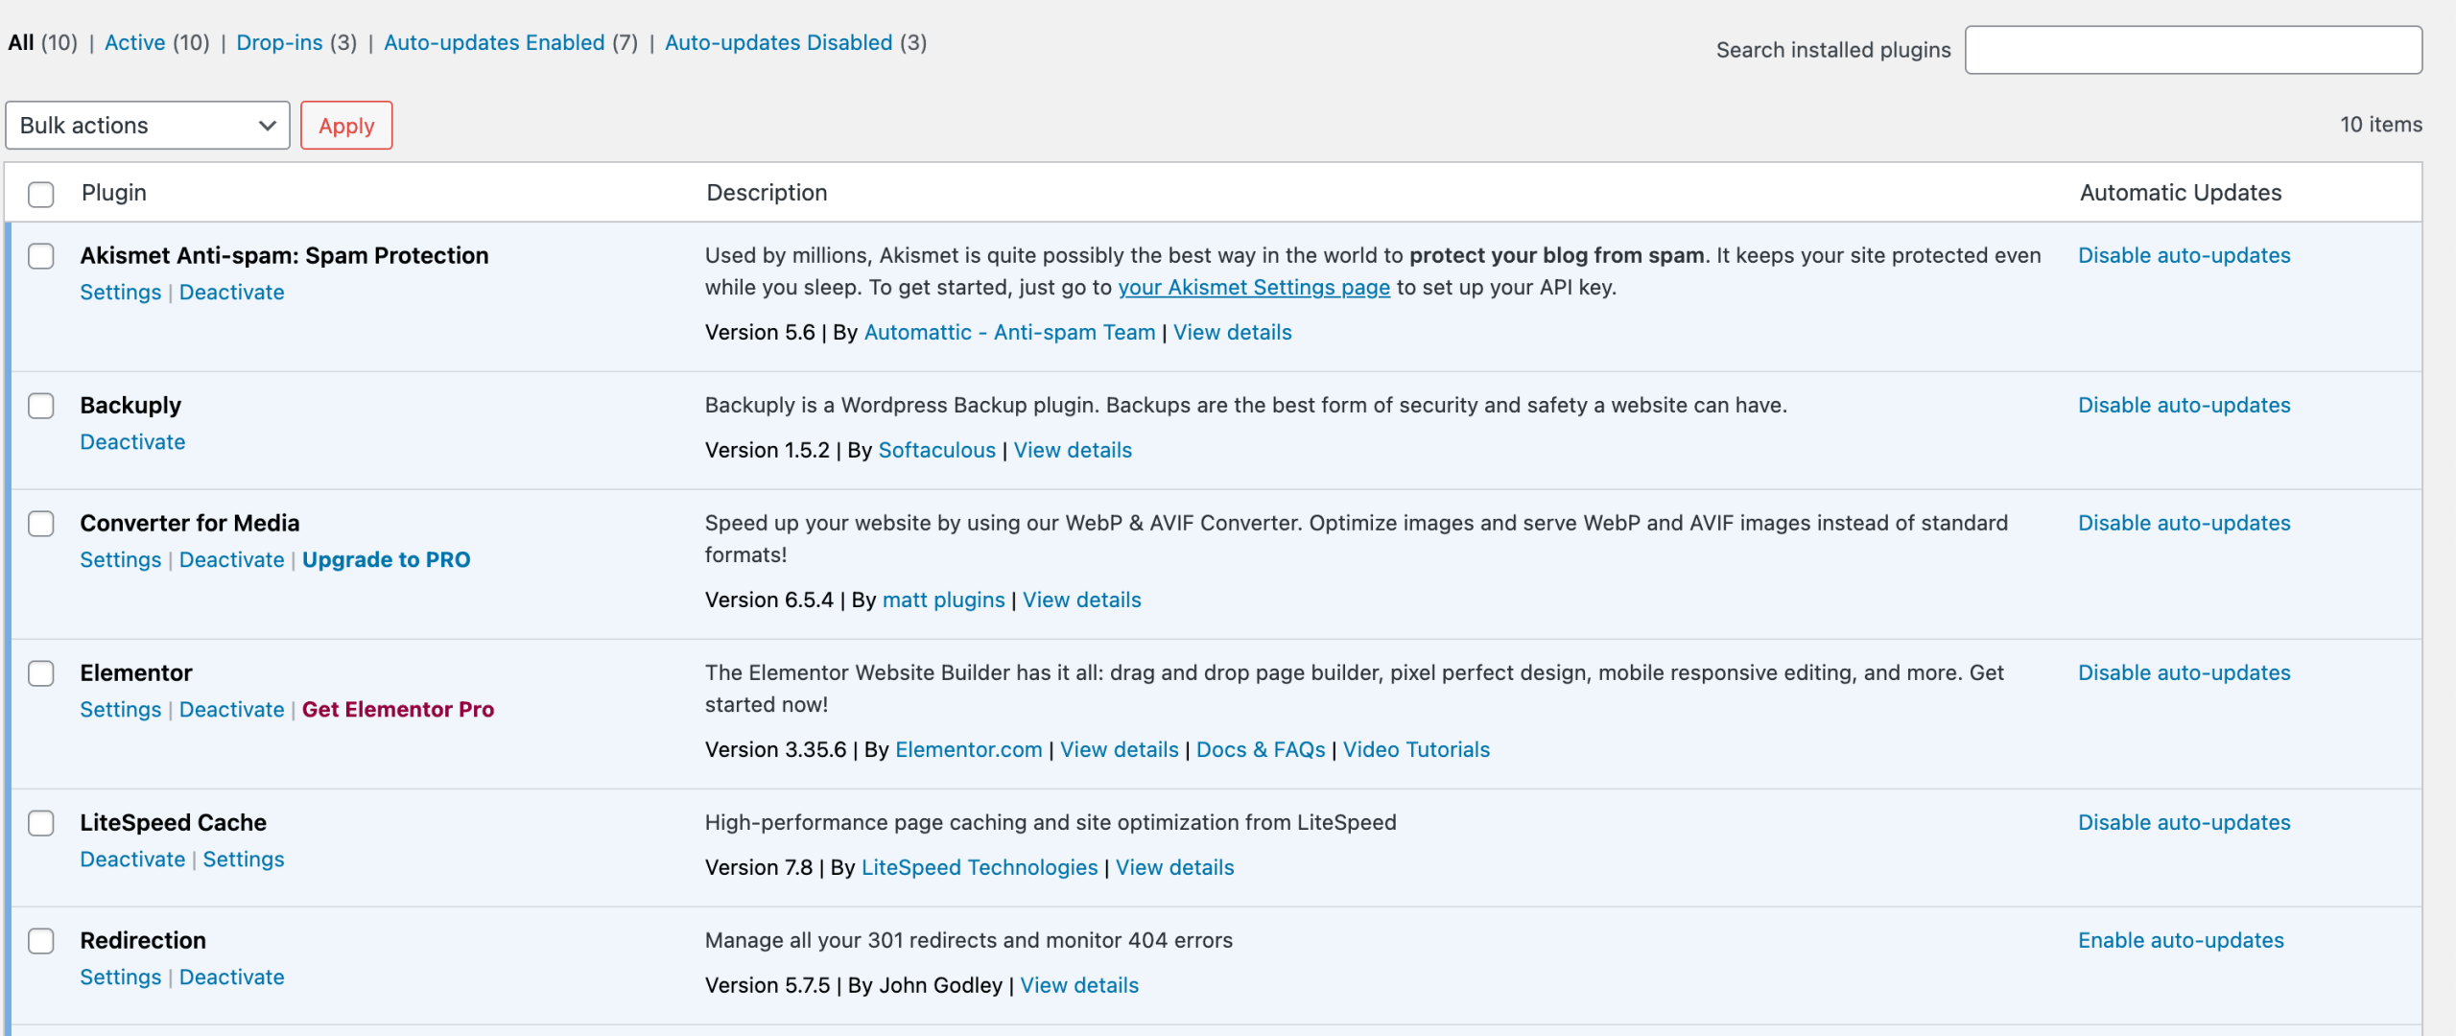Check the Elementor plugin checkbox

pos(40,673)
